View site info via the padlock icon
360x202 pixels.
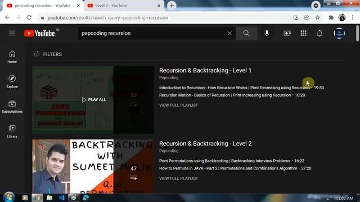42,17
